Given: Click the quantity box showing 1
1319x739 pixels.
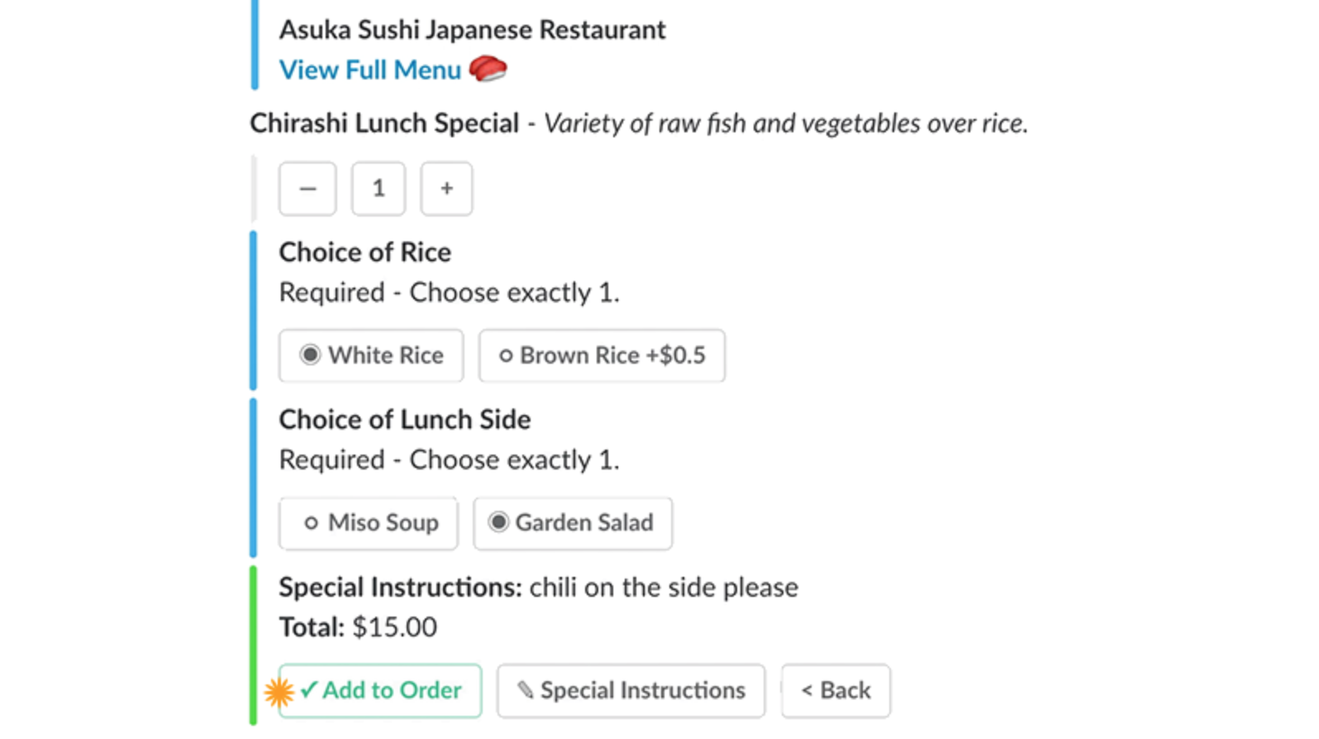Looking at the screenshot, I should click(x=379, y=189).
